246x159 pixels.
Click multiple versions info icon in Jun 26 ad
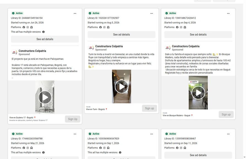(x=44, y=32)
